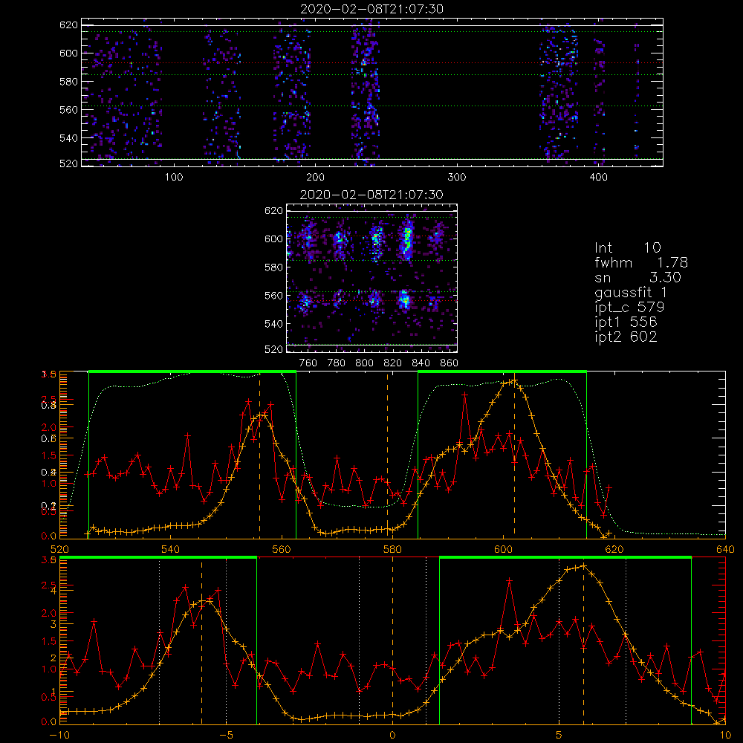Viewport: 743px width, 743px height.
Task: Click the orange dashed center line at 0 in bottom plot
Action: point(392,640)
